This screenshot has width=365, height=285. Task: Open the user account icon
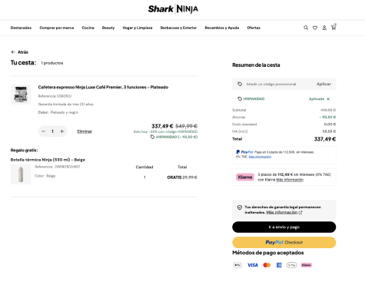point(324,28)
